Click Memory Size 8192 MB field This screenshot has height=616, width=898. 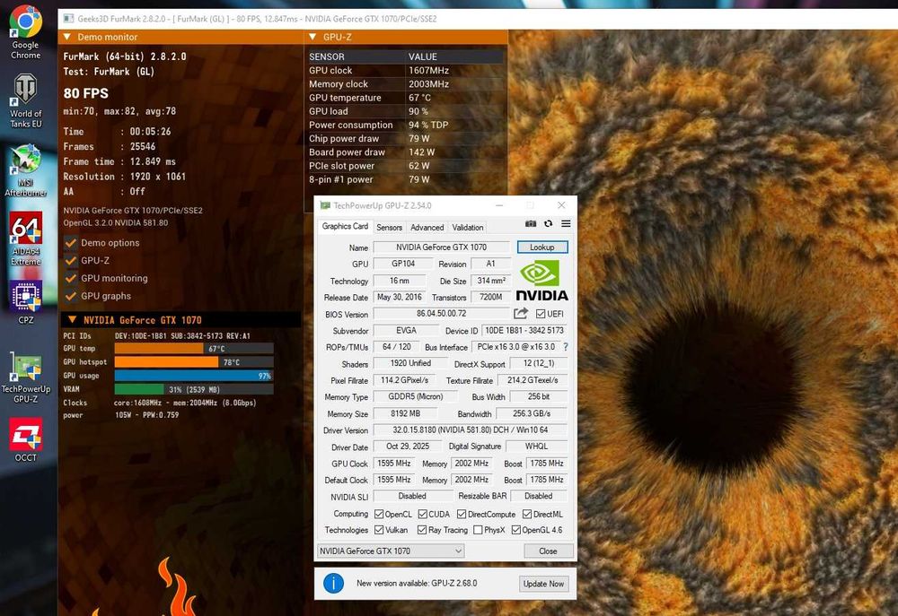pyautogui.click(x=406, y=413)
